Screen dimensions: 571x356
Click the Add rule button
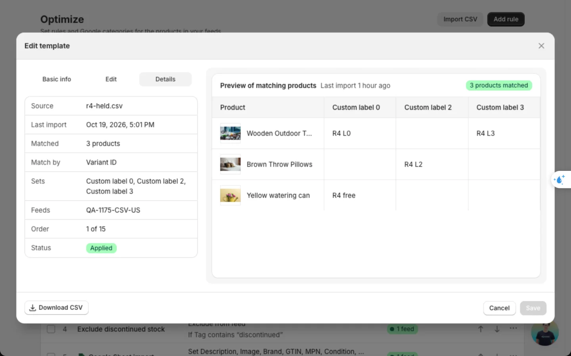pos(506,19)
